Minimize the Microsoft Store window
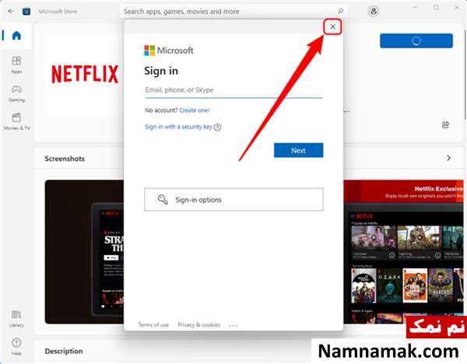 (x=415, y=8)
